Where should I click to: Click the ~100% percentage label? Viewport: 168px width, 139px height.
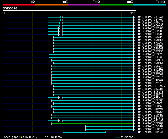pyautogui.click(x=161, y=2)
